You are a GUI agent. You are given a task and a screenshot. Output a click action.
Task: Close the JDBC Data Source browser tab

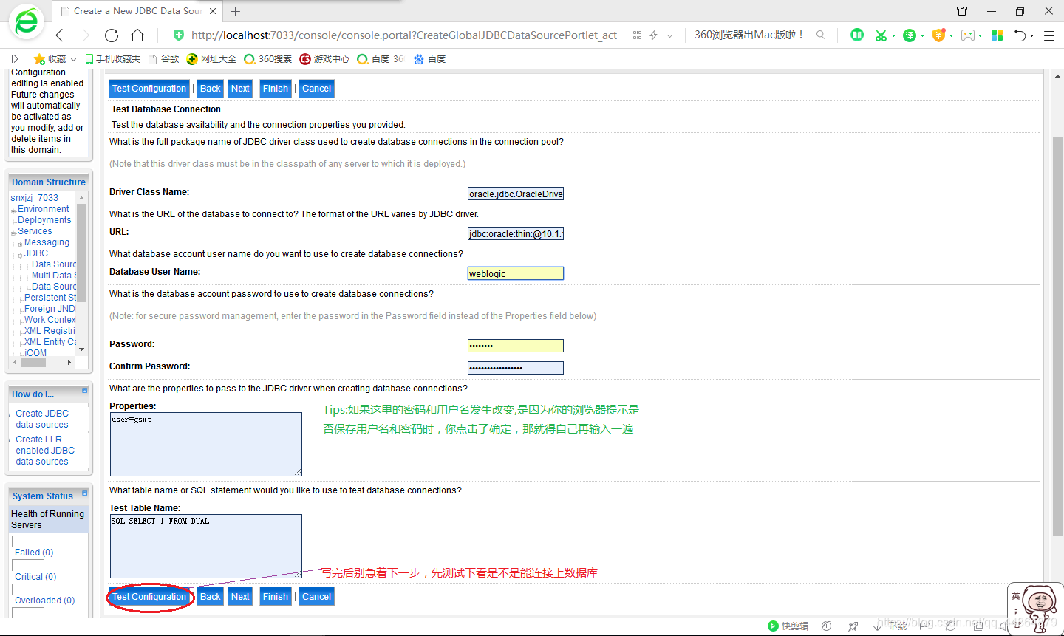tap(213, 11)
